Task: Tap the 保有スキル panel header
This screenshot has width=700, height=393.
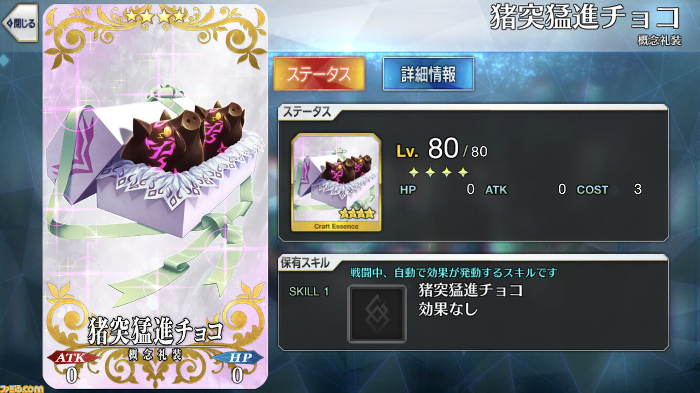Action: [306, 263]
